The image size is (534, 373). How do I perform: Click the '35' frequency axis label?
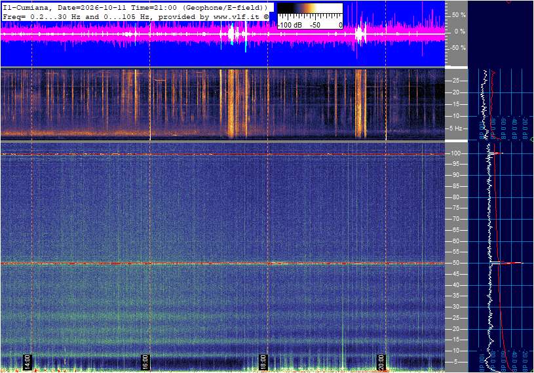click(x=455, y=296)
